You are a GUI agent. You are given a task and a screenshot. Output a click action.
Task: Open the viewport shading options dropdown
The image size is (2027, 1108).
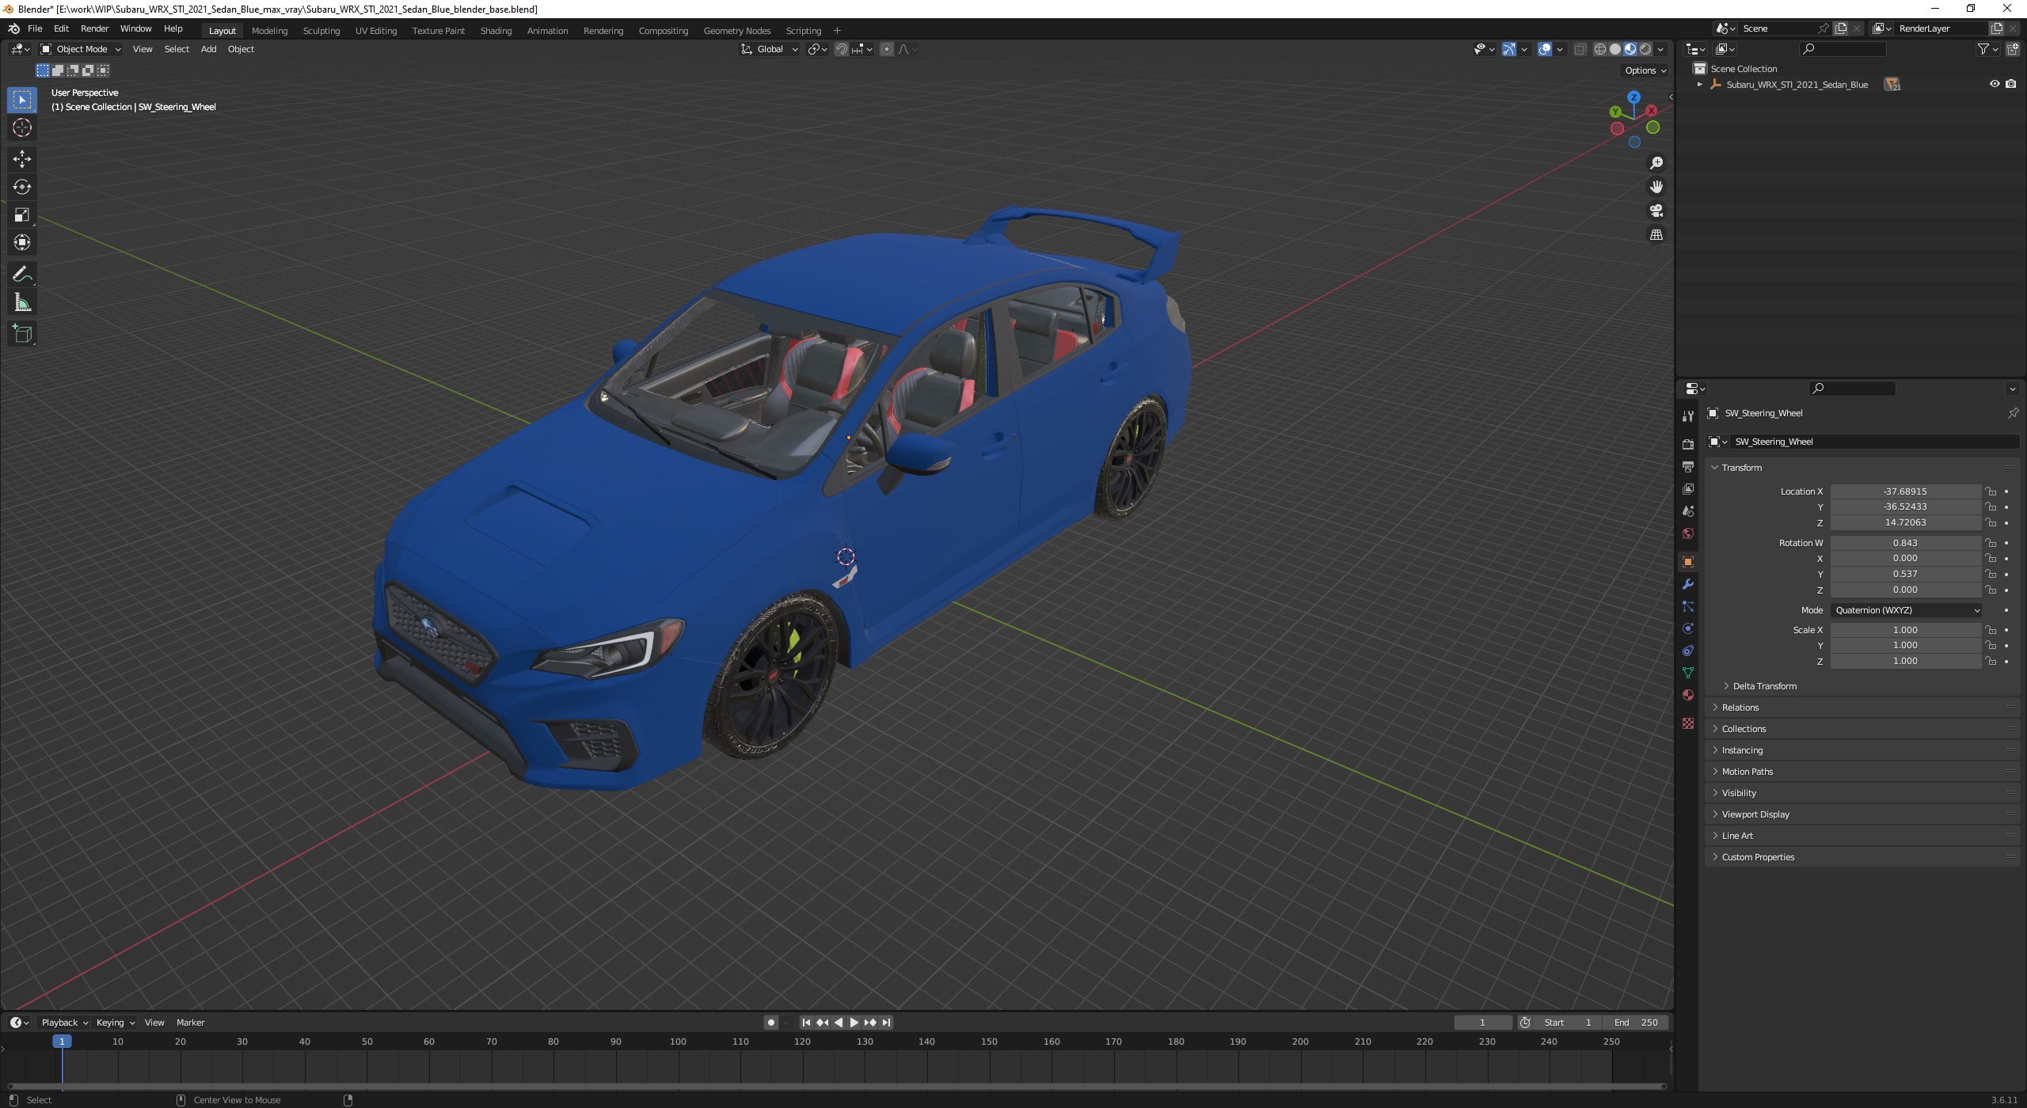click(x=1660, y=49)
